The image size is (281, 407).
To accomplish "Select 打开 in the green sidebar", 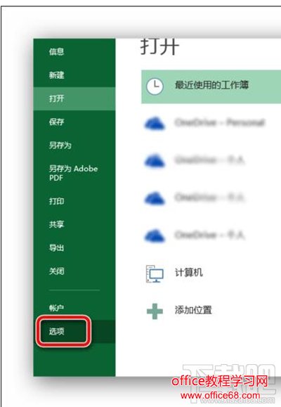I will [x=56, y=98].
